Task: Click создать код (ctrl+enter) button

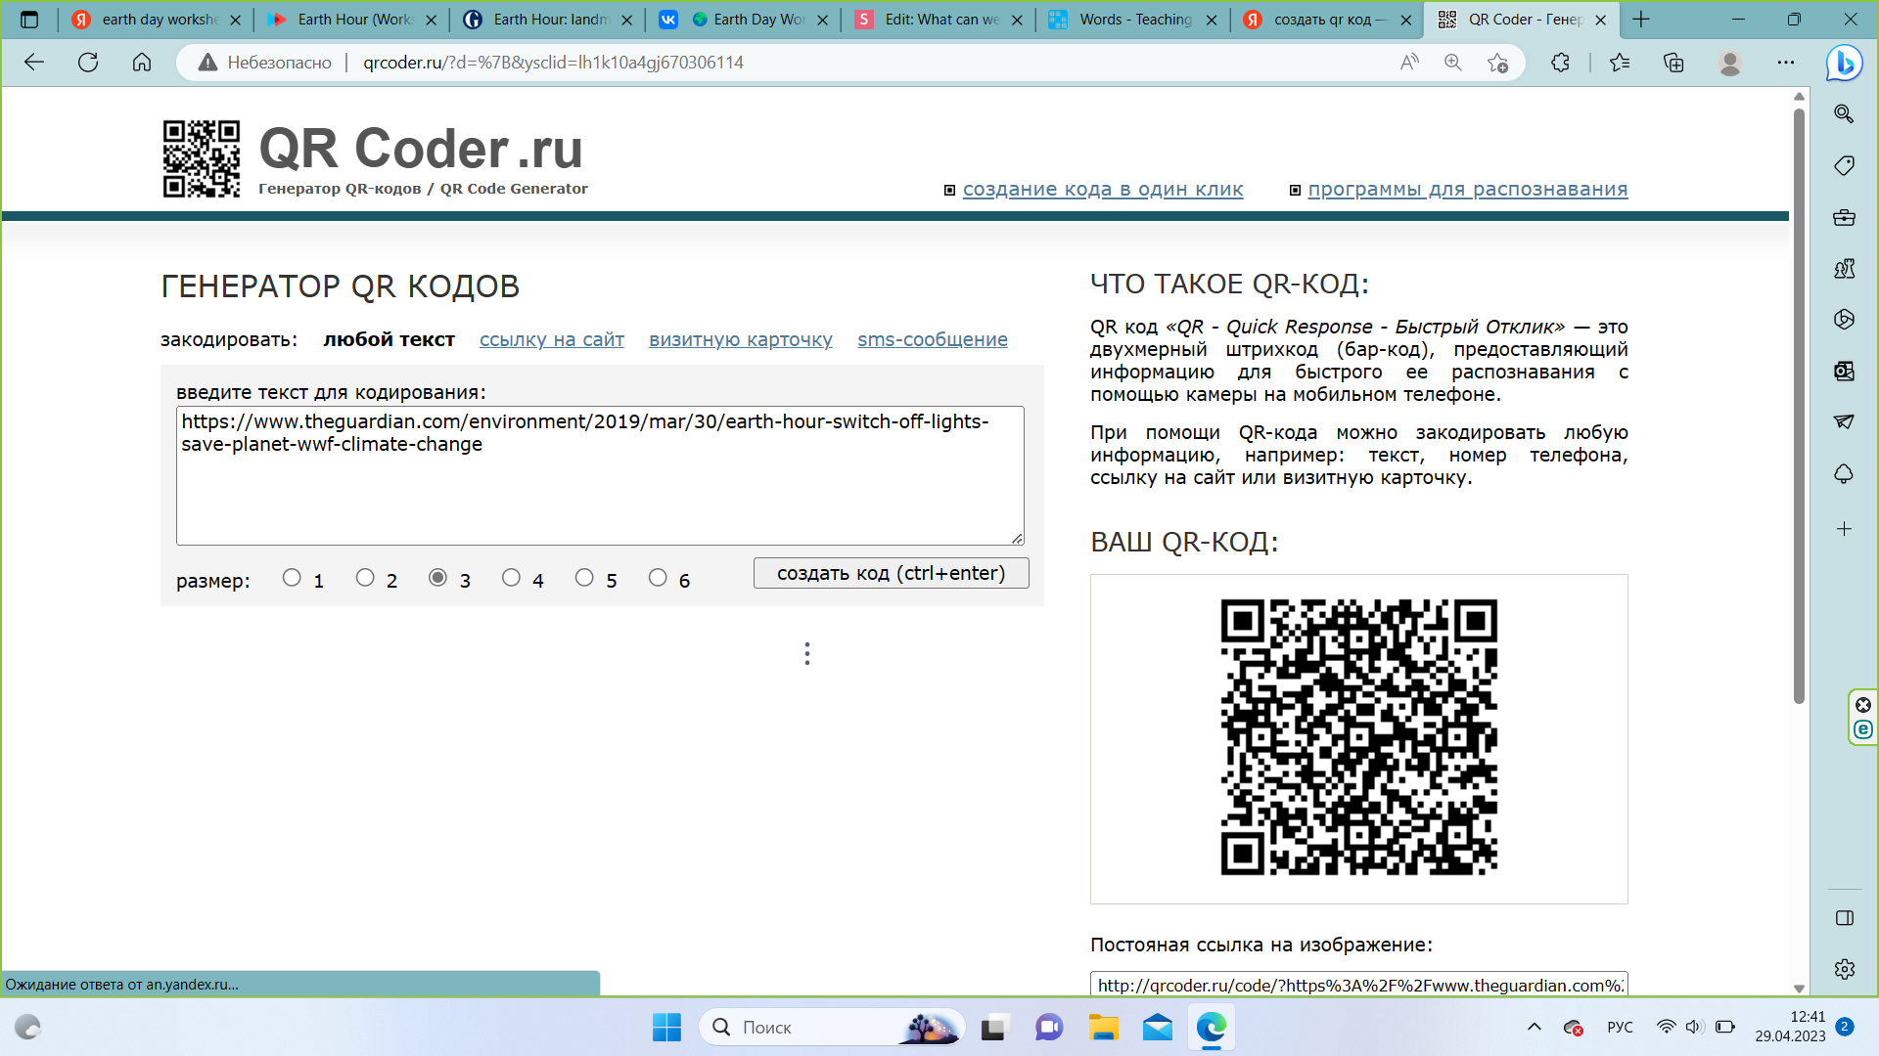Action: tap(891, 574)
